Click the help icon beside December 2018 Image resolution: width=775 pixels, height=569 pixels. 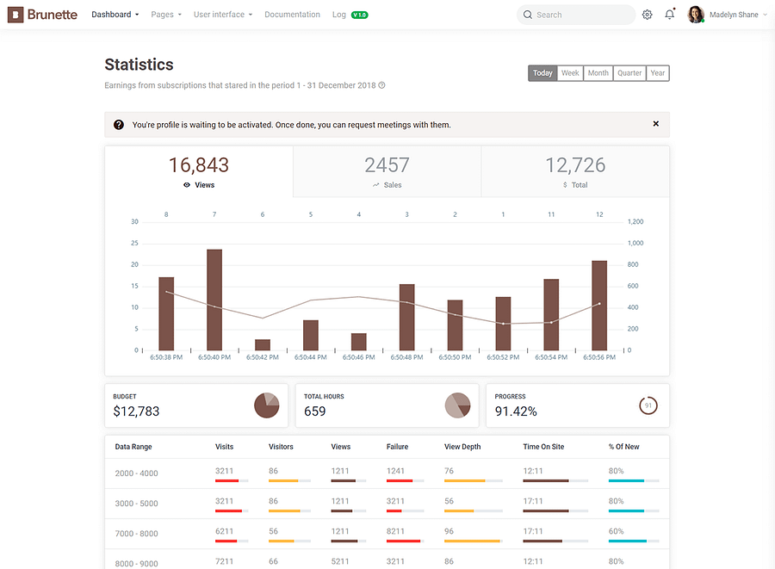381,85
